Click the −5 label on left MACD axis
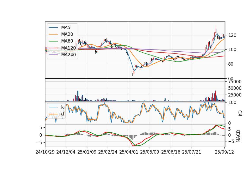 [39, 143]
